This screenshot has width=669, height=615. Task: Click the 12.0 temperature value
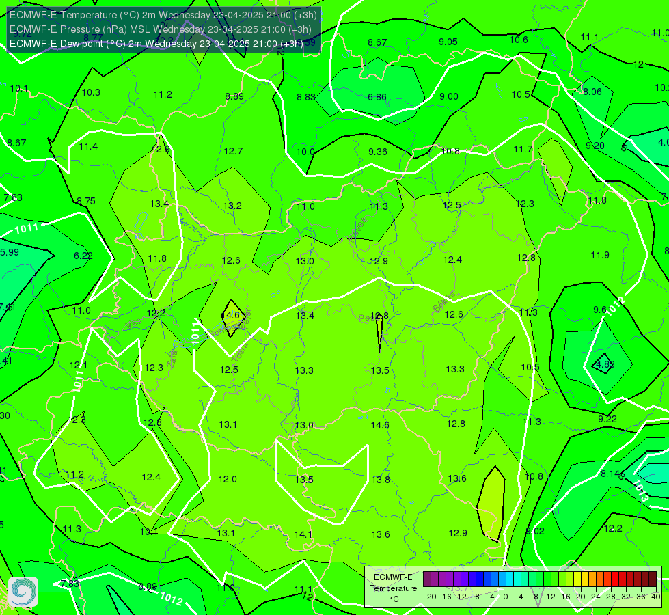click(x=228, y=479)
